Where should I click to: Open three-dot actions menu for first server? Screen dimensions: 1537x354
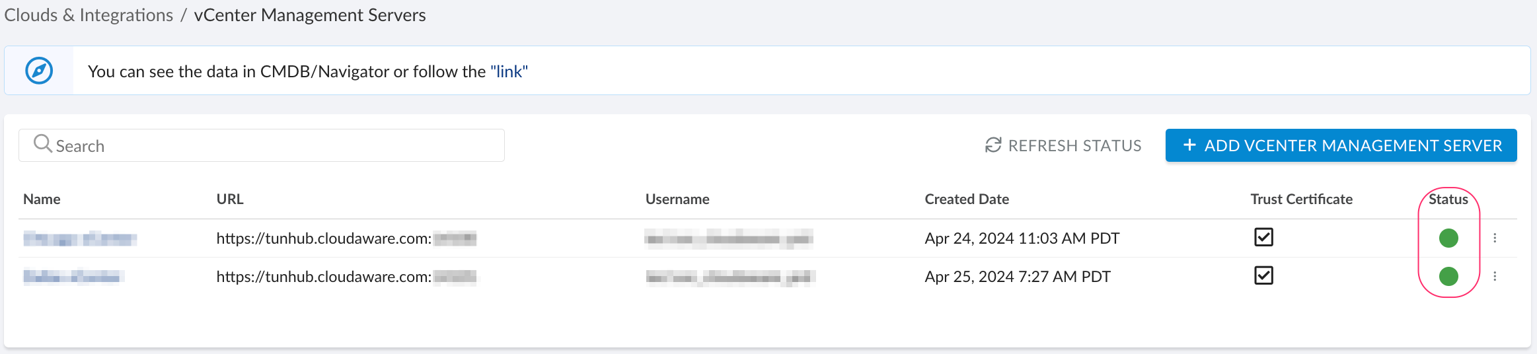pos(1495,238)
